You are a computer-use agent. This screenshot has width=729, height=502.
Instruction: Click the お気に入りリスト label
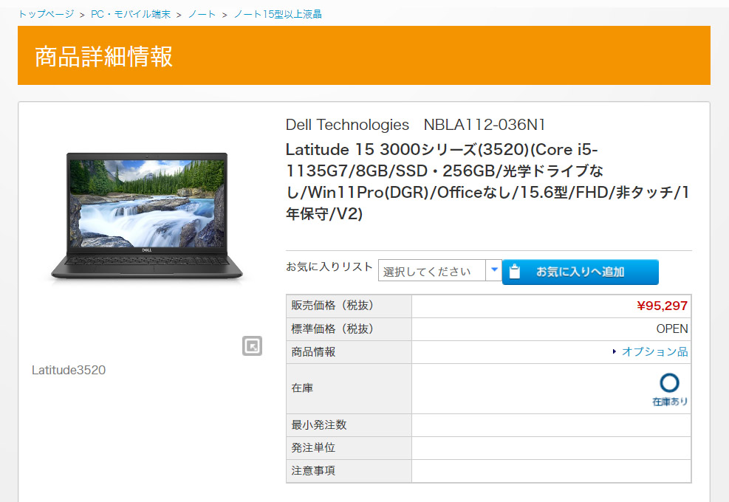(x=329, y=267)
